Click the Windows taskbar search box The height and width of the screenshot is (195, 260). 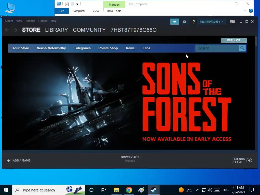tap(49, 190)
